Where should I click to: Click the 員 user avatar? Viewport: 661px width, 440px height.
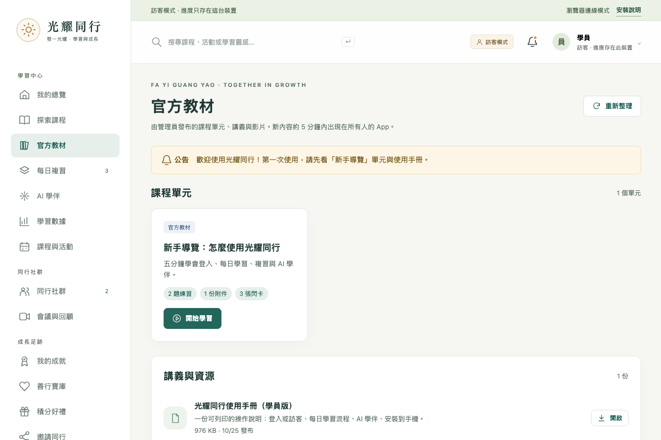tap(561, 42)
